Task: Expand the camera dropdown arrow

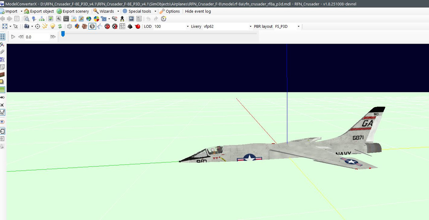Action: click(32, 26)
